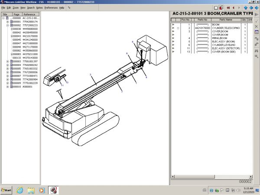This screenshot has width=260, height=195.
Task: Click the blue left arrow navigation icon
Action: (x=251, y=8)
